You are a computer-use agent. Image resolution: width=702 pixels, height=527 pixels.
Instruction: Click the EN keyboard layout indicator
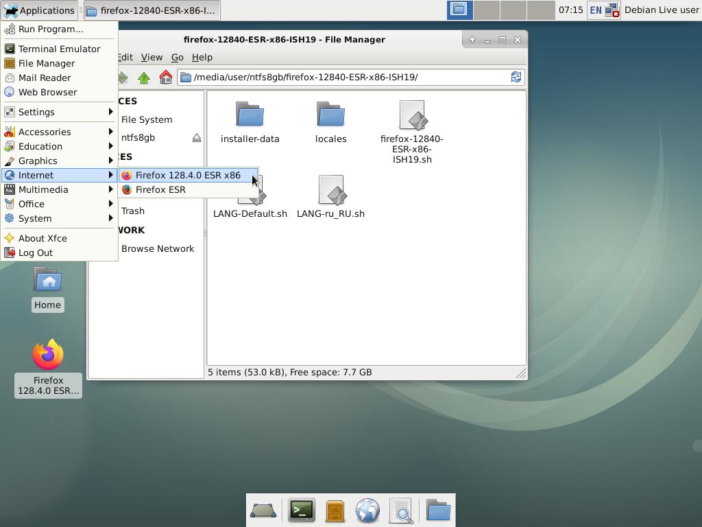pyautogui.click(x=596, y=10)
